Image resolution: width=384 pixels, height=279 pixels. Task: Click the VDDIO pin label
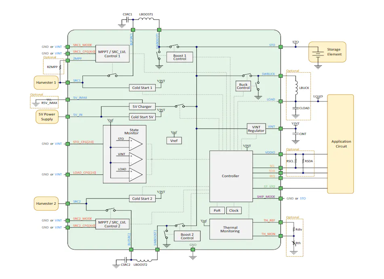pyautogui.click(x=270, y=152)
